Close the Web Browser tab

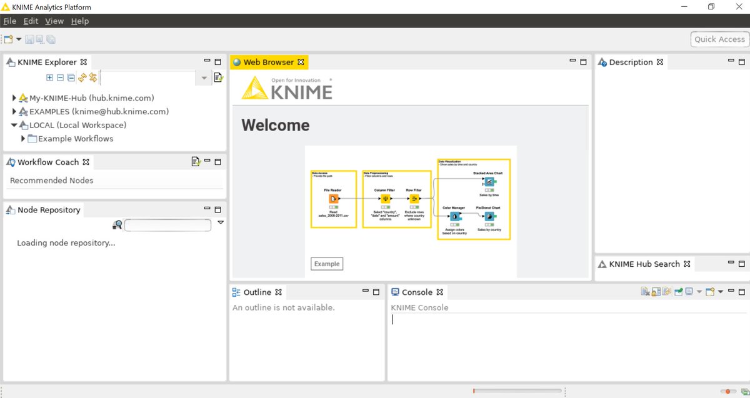pos(301,62)
